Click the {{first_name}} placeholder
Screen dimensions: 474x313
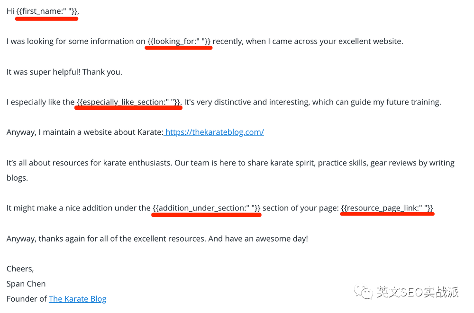point(47,11)
